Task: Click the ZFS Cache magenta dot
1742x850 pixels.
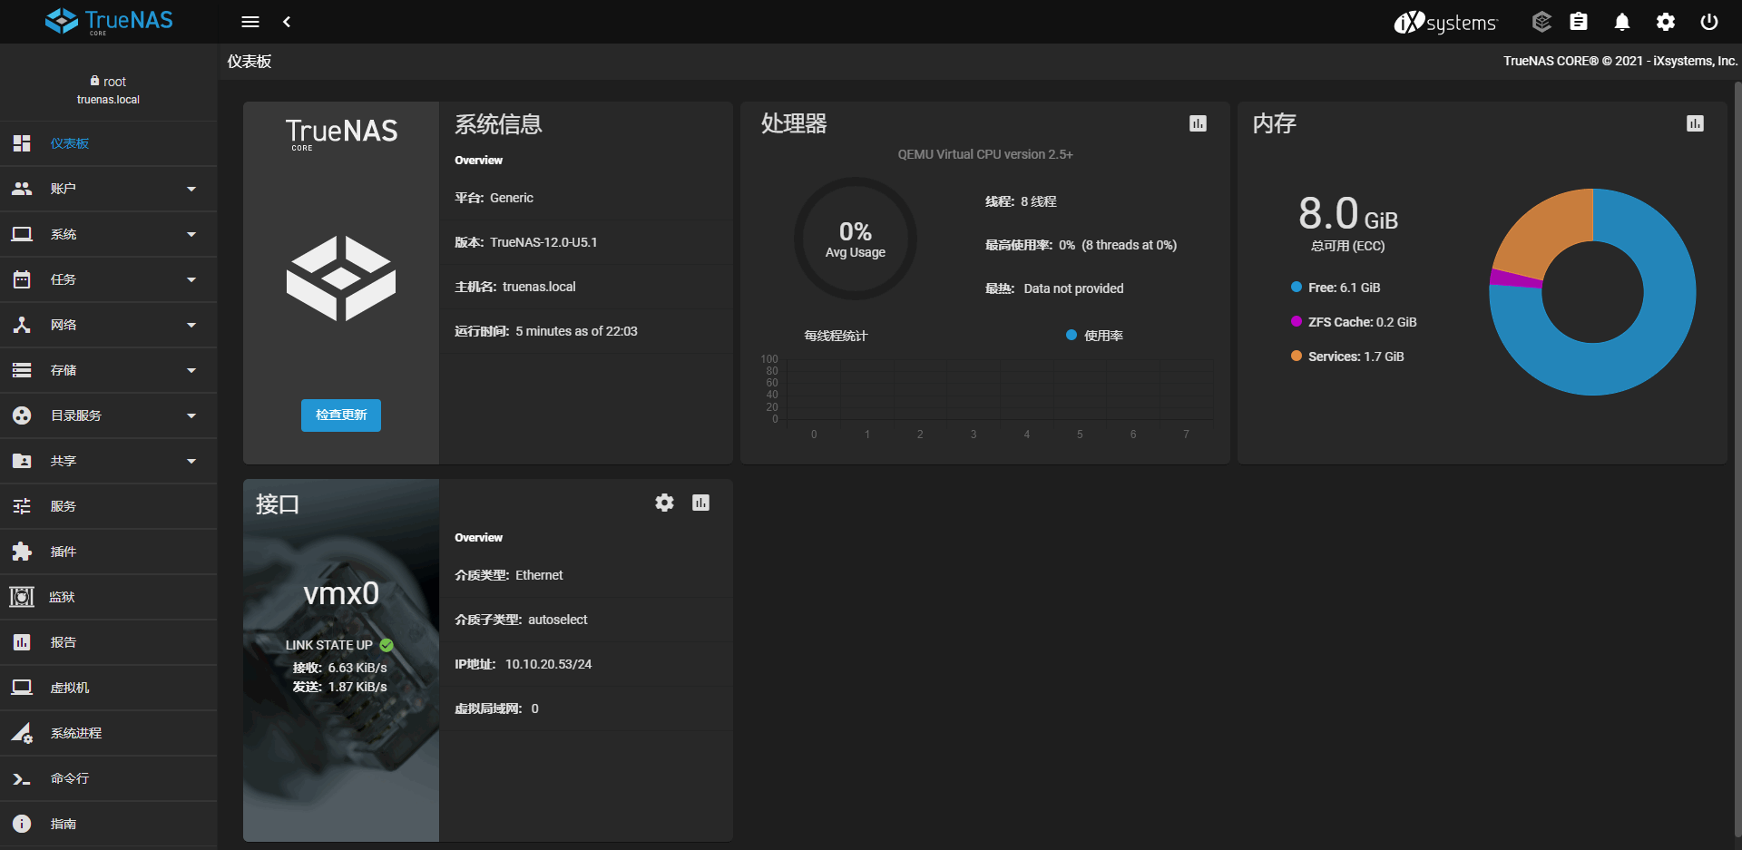Action: click(x=1297, y=321)
